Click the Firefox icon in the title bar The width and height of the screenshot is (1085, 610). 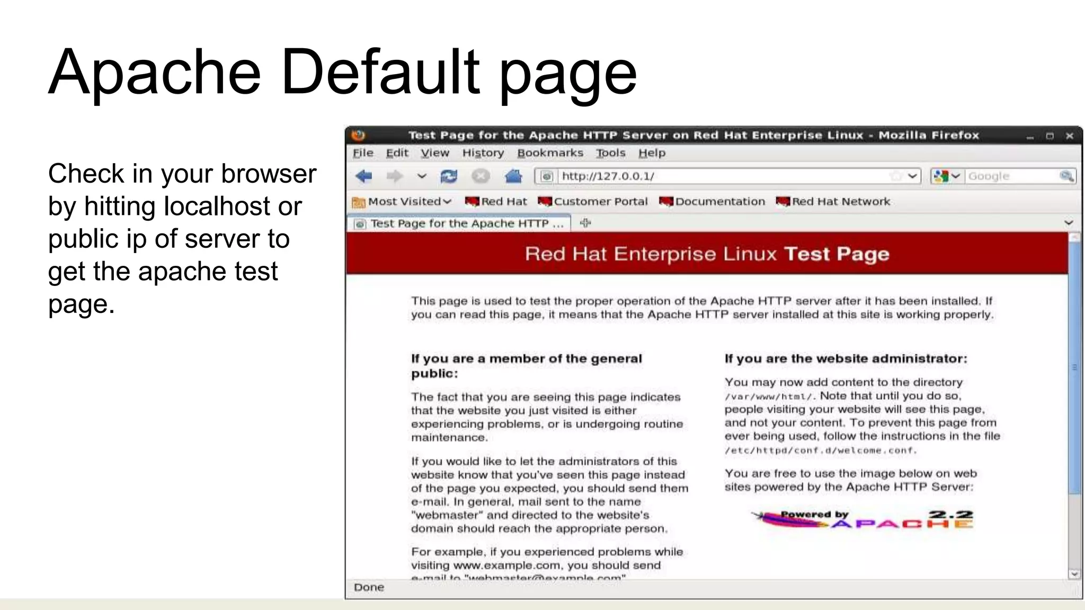(358, 135)
